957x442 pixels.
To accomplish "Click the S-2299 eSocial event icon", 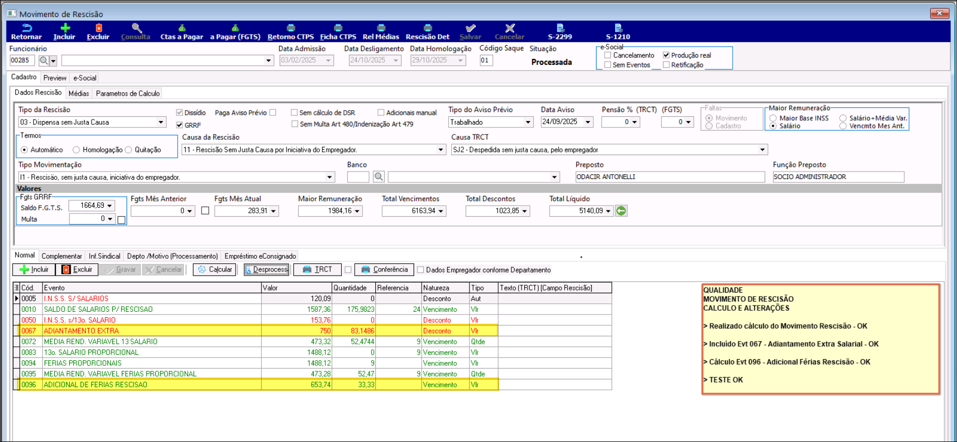I will [560, 28].
